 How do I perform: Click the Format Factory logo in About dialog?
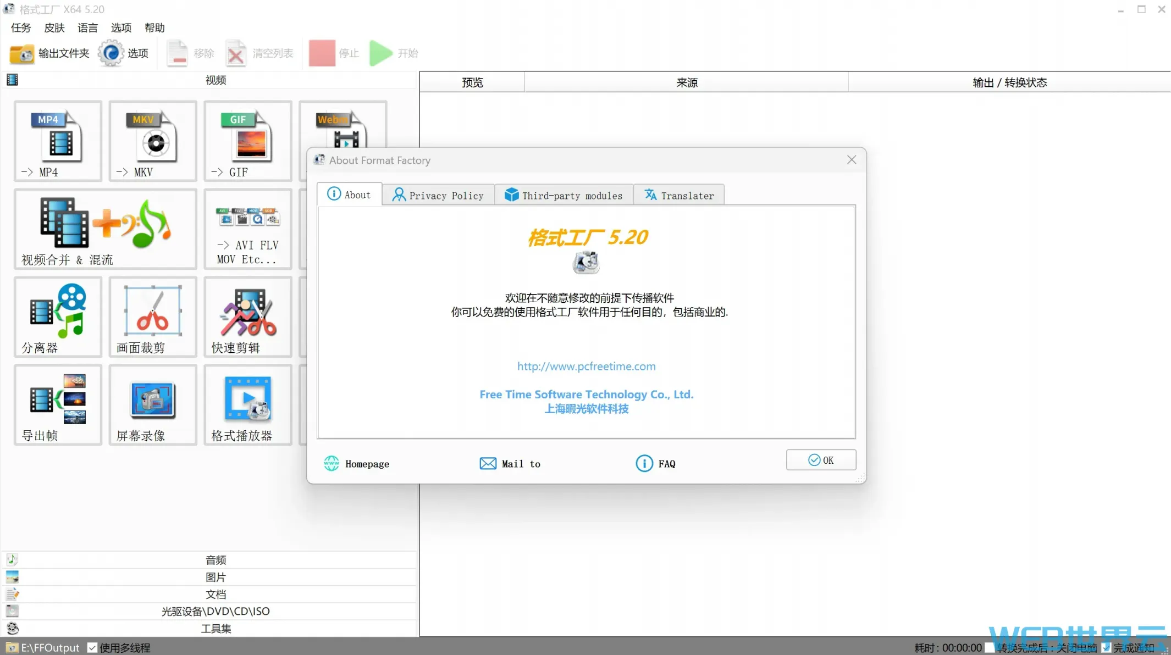586,262
